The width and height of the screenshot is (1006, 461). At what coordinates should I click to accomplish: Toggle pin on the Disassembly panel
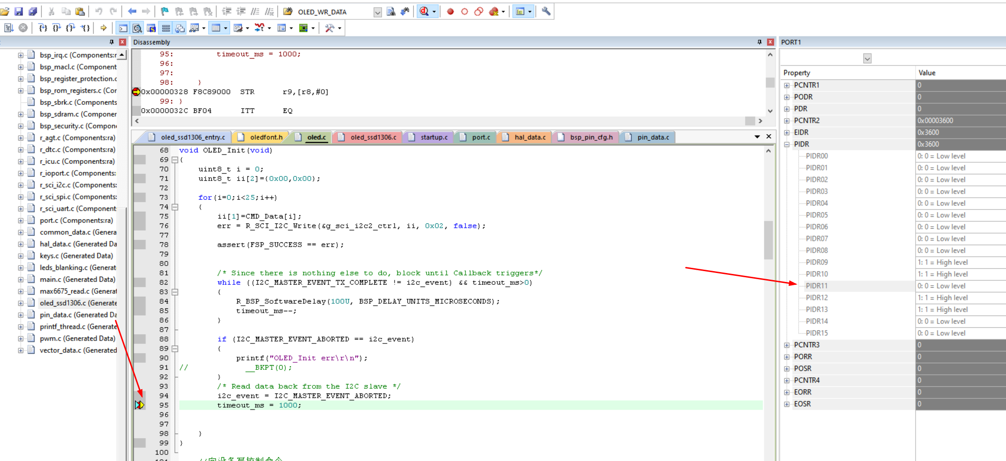pyautogui.click(x=759, y=42)
